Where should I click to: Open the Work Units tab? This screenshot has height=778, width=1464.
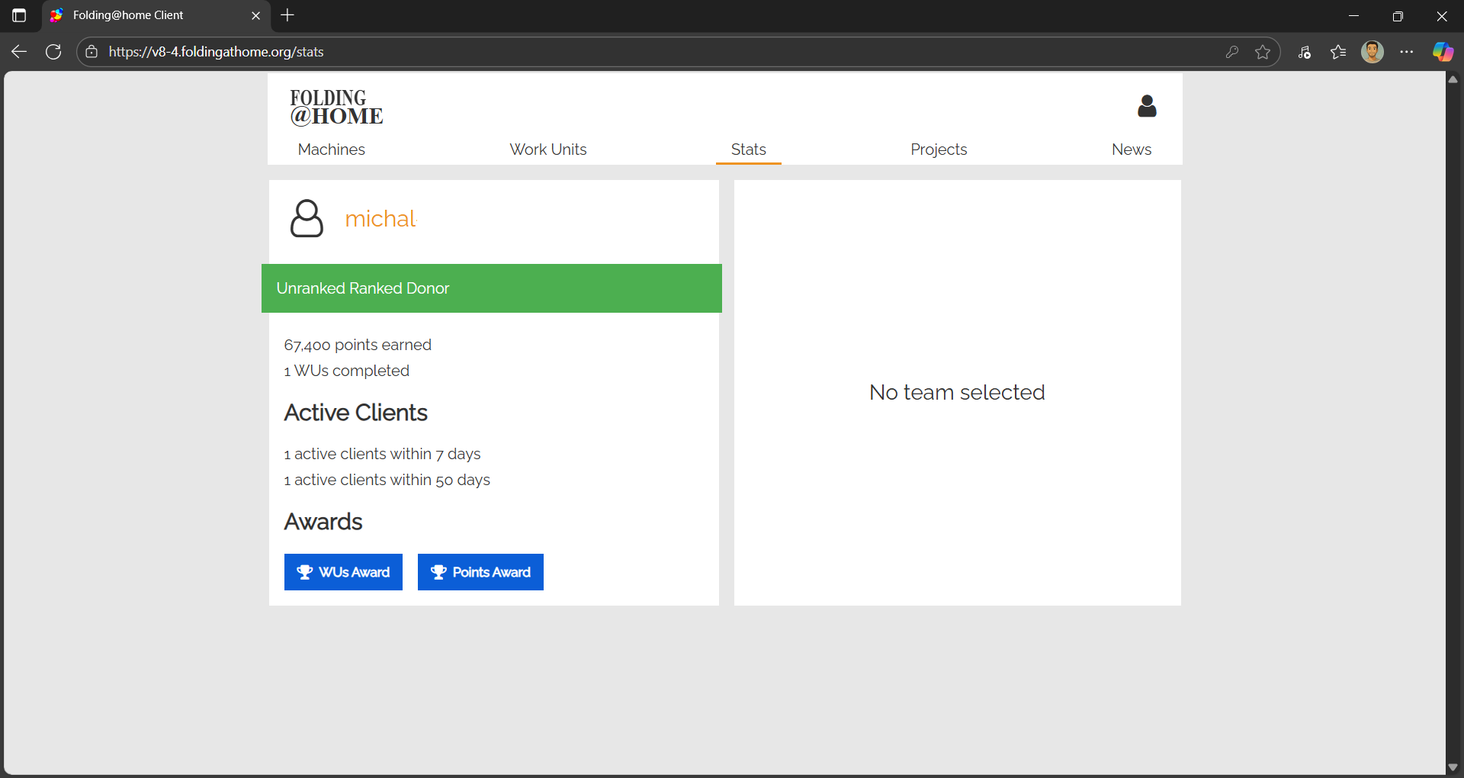pos(547,149)
